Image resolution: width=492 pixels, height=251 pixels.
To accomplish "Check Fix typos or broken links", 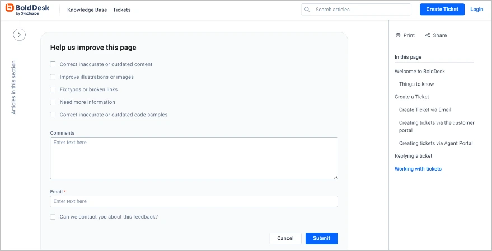I will click(x=53, y=89).
